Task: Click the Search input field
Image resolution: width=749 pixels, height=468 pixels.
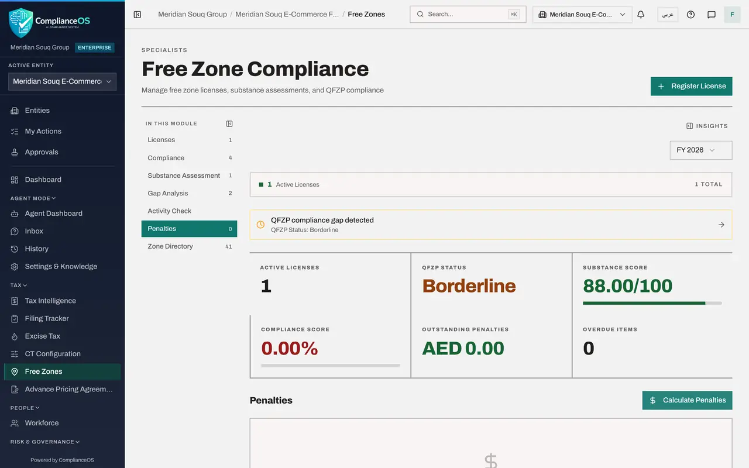Action: [x=468, y=14]
